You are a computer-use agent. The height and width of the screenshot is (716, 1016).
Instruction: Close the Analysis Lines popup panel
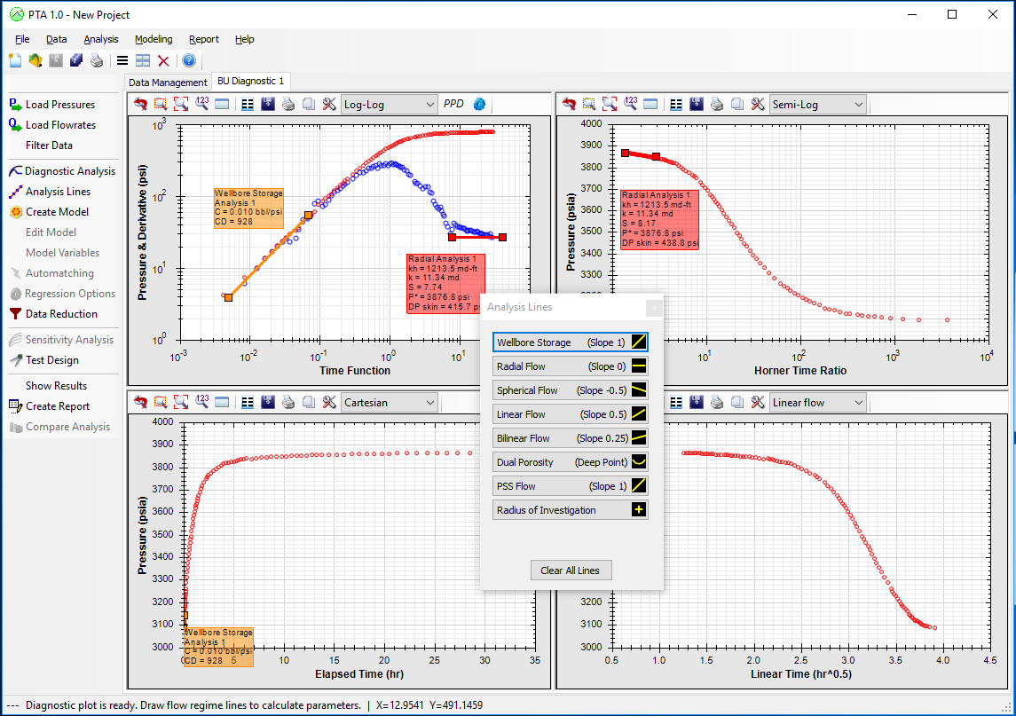click(654, 308)
